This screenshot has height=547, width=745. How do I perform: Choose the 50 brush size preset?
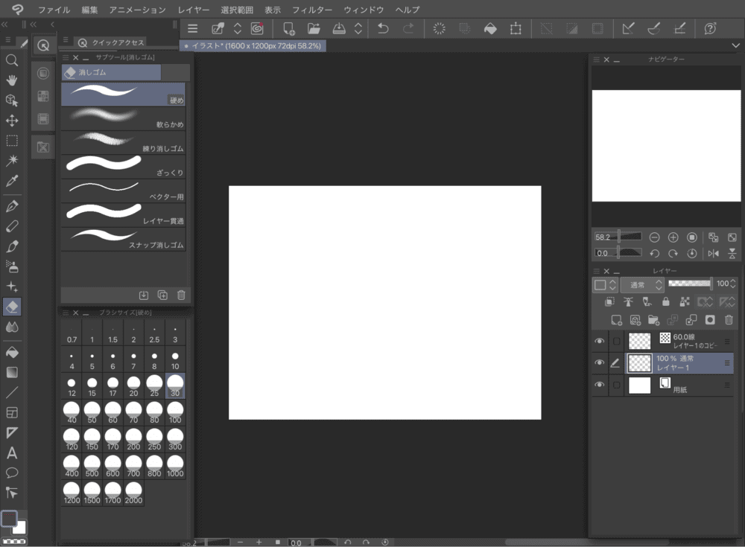pos(92,412)
